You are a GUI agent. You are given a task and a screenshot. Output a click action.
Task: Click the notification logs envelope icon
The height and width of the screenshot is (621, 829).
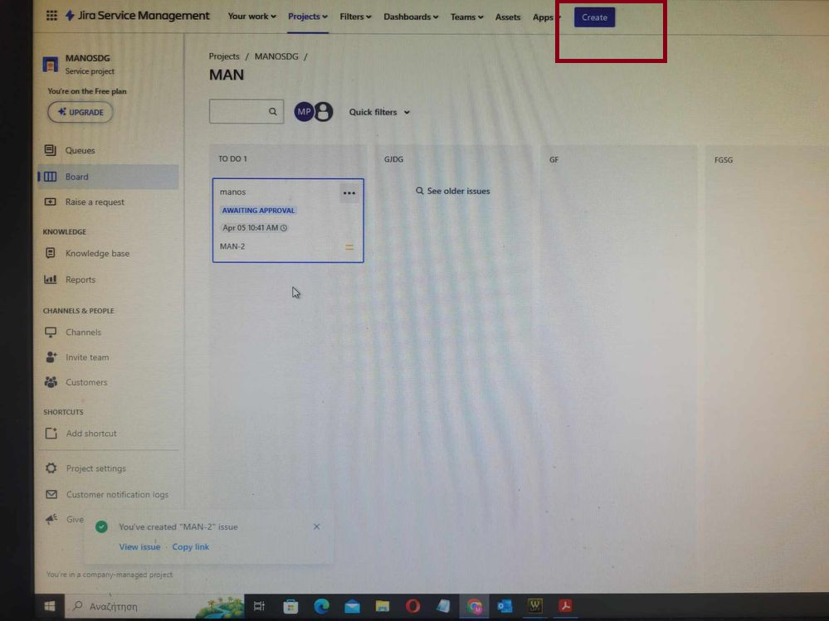[51, 494]
